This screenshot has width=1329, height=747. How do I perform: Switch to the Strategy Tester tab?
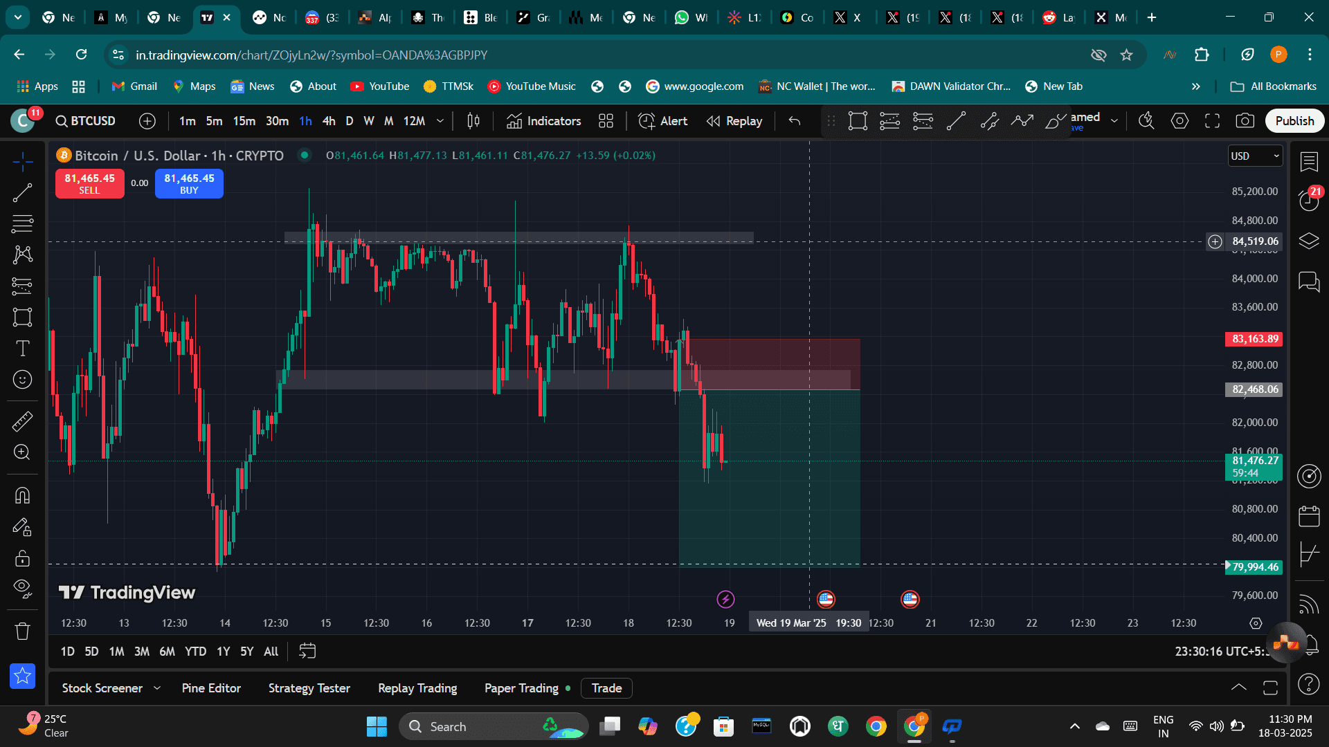(x=309, y=688)
